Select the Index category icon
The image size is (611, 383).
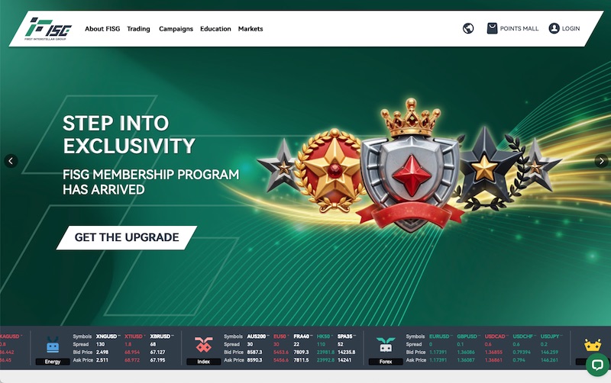point(203,345)
